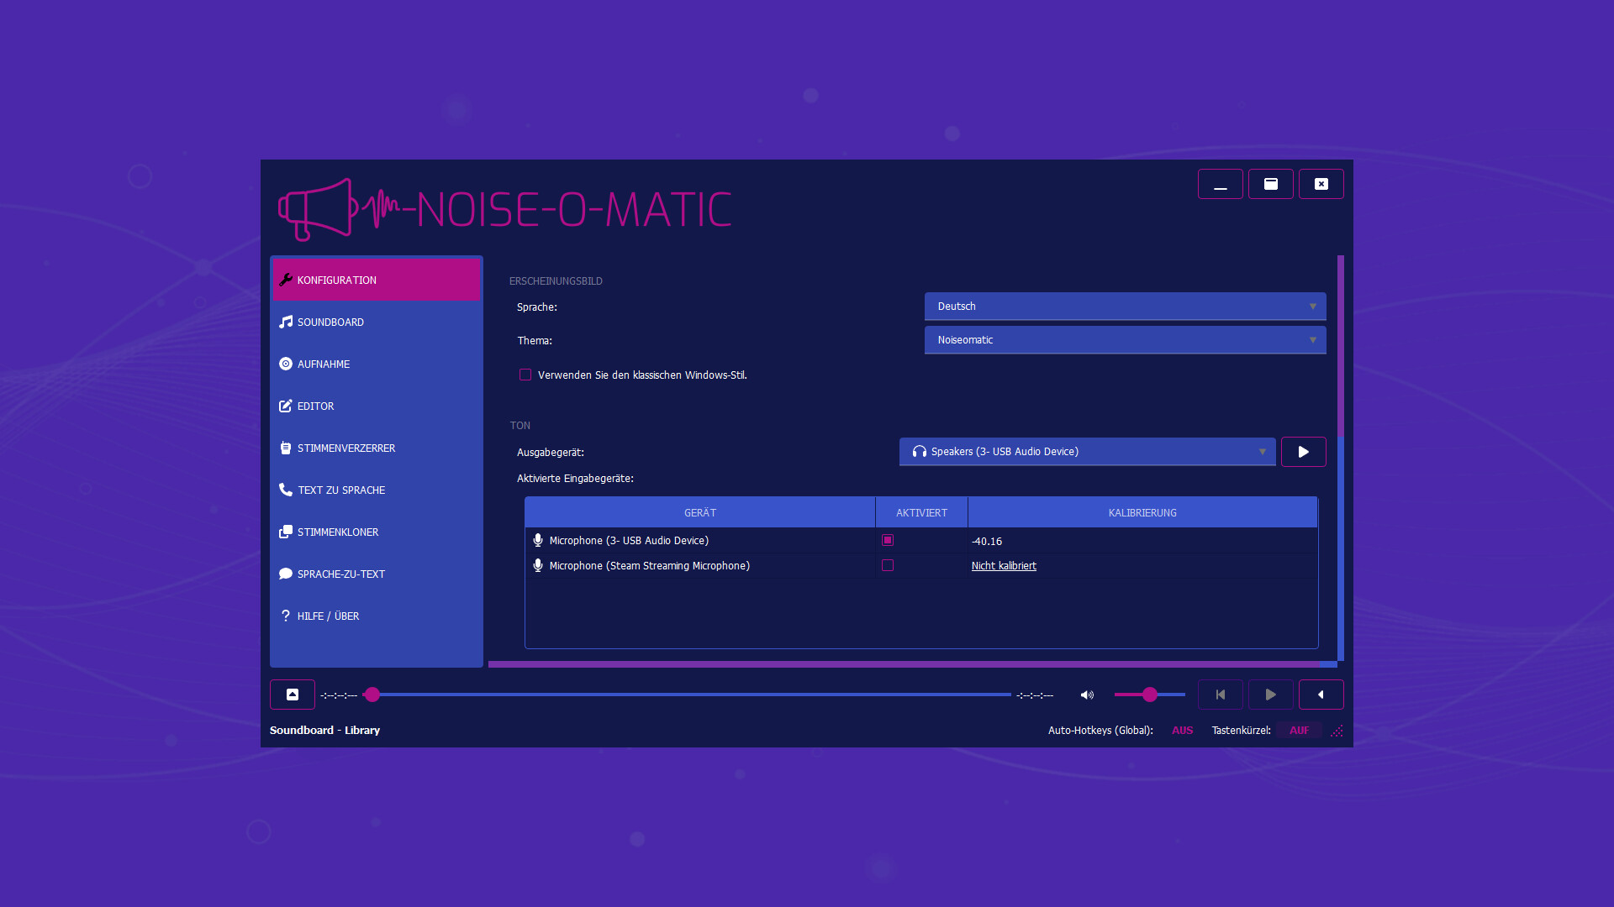1614x907 pixels.
Task: Click the collapse panel arrow button
Action: [1321, 695]
